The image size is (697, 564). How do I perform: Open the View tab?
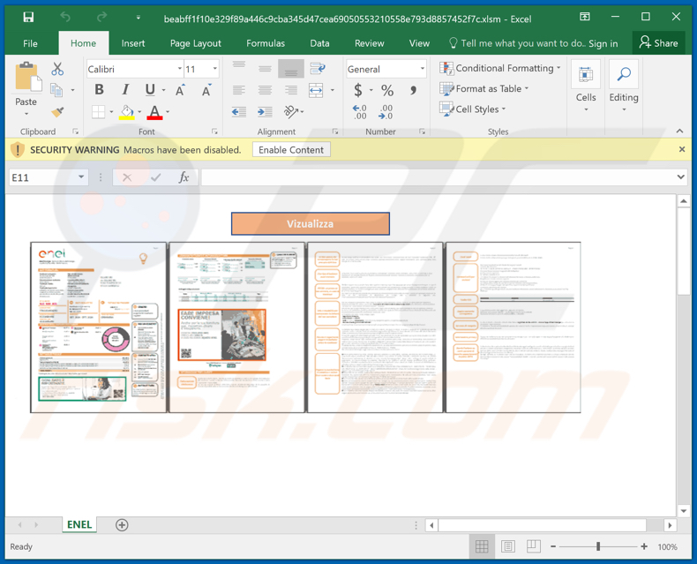tap(419, 43)
